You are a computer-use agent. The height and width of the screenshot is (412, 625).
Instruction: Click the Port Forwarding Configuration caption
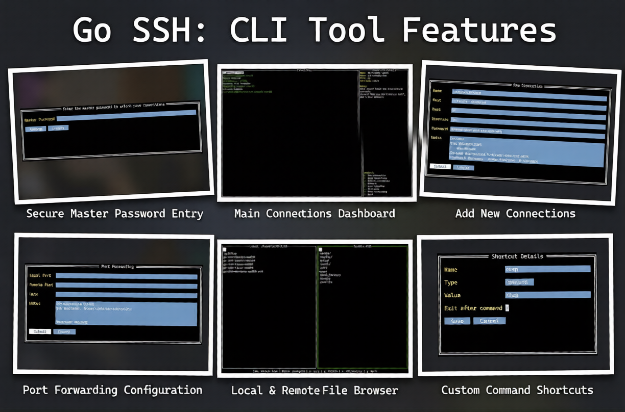tap(112, 391)
